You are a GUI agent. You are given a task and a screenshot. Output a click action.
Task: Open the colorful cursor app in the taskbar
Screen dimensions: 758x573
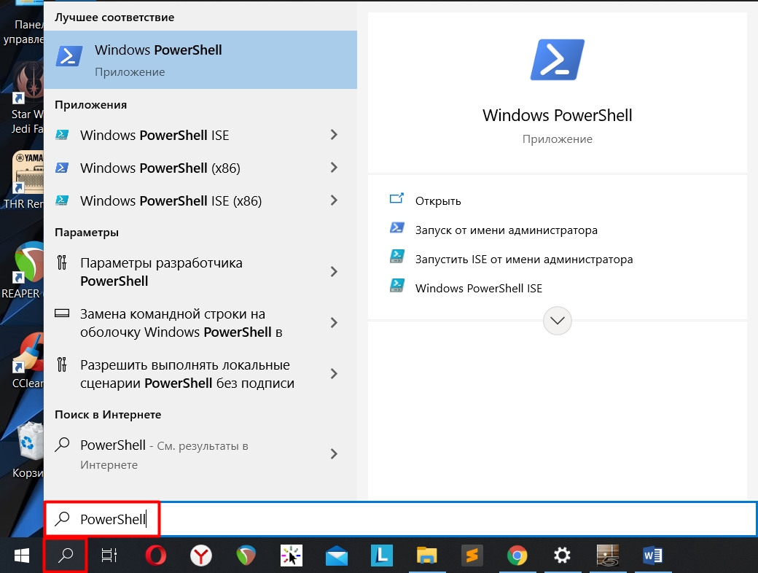(292, 556)
